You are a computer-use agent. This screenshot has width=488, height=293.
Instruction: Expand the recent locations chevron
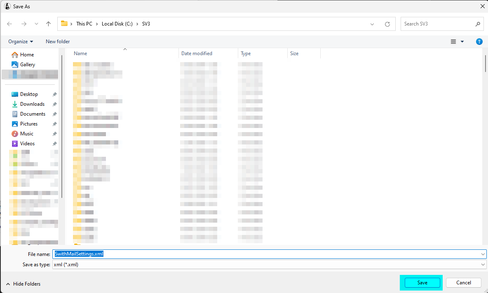click(x=36, y=24)
